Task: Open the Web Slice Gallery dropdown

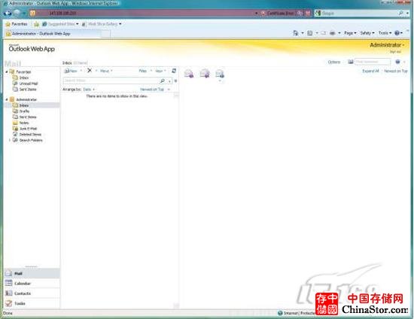Action: point(102,24)
